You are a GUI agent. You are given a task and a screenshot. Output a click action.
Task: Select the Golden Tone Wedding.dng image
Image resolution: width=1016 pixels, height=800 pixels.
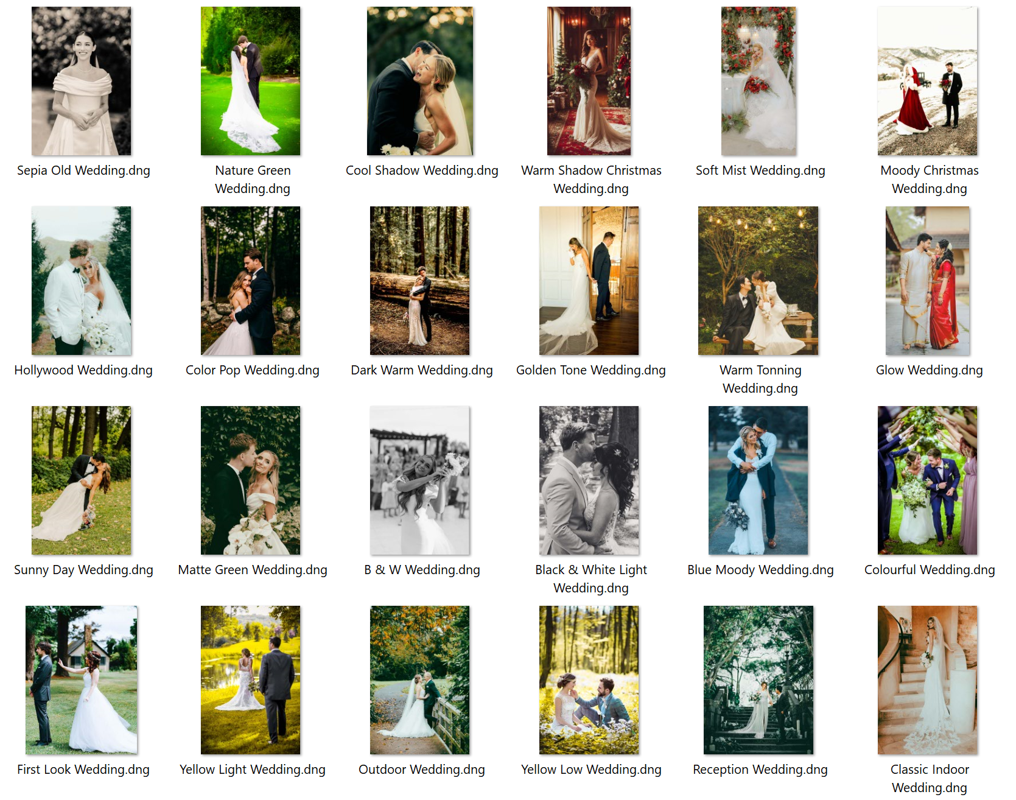[589, 281]
